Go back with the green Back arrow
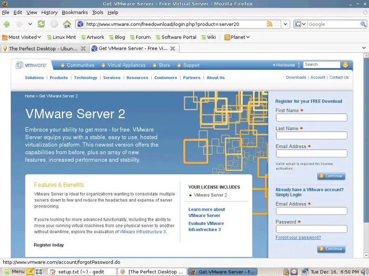 pyautogui.click(x=6, y=24)
